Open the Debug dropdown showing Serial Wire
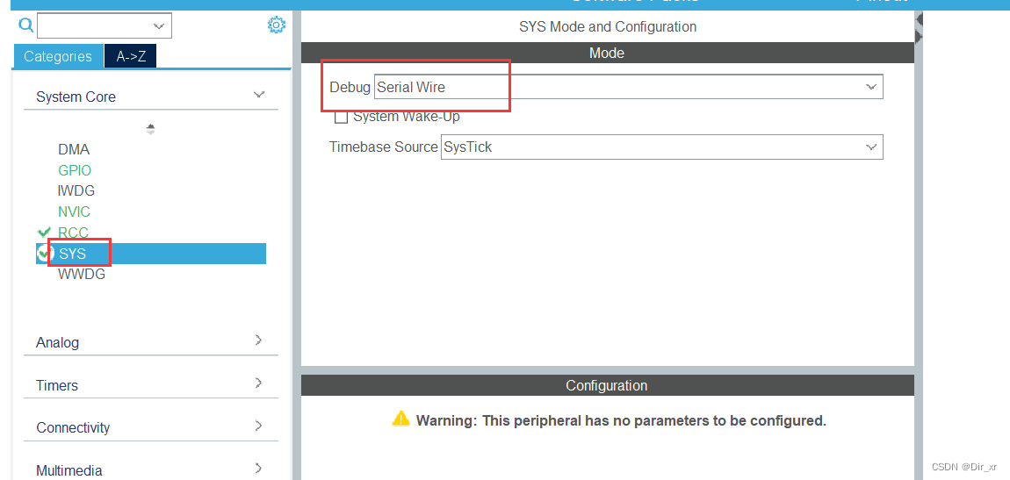This screenshot has width=1010, height=480. pyautogui.click(x=629, y=87)
